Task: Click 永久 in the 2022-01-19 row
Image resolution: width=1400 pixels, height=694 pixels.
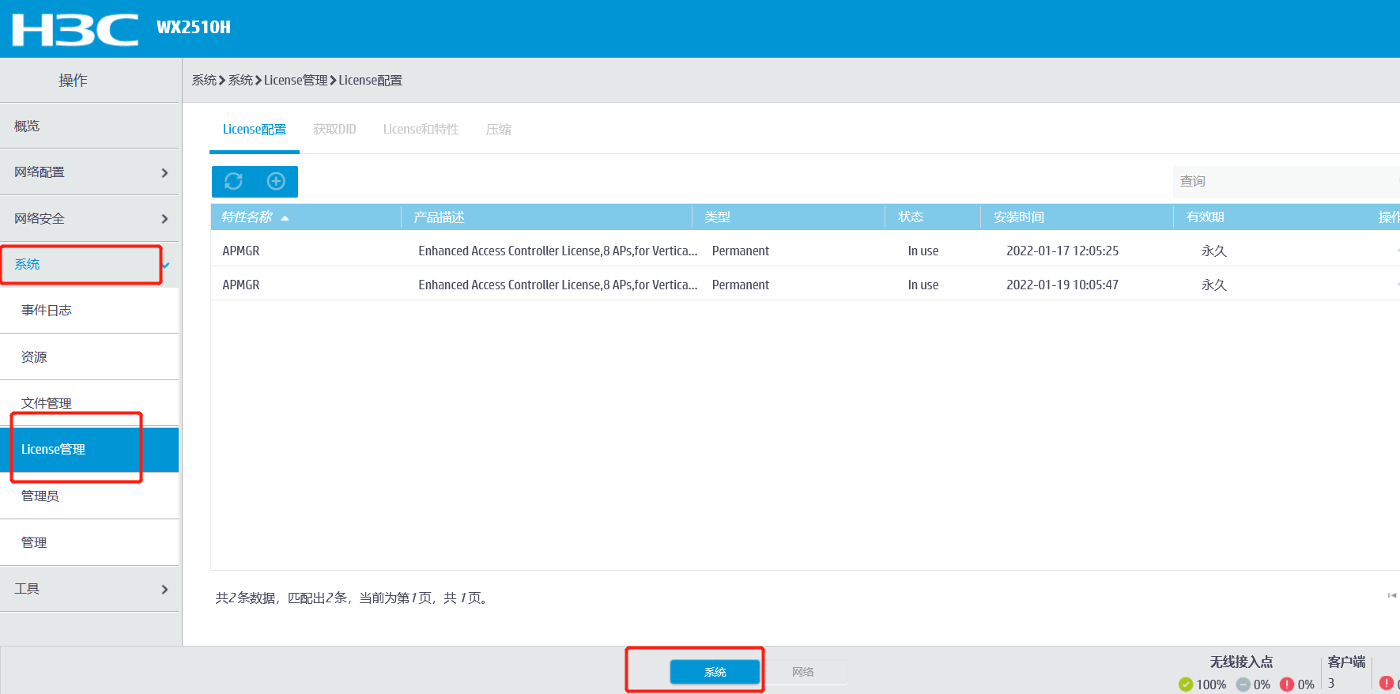Action: click(1214, 285)
